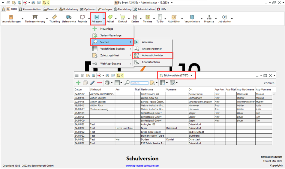Click the Einkauf shopping cart icon
This screenshot has width=285, height=169.
tap(122, 19)
